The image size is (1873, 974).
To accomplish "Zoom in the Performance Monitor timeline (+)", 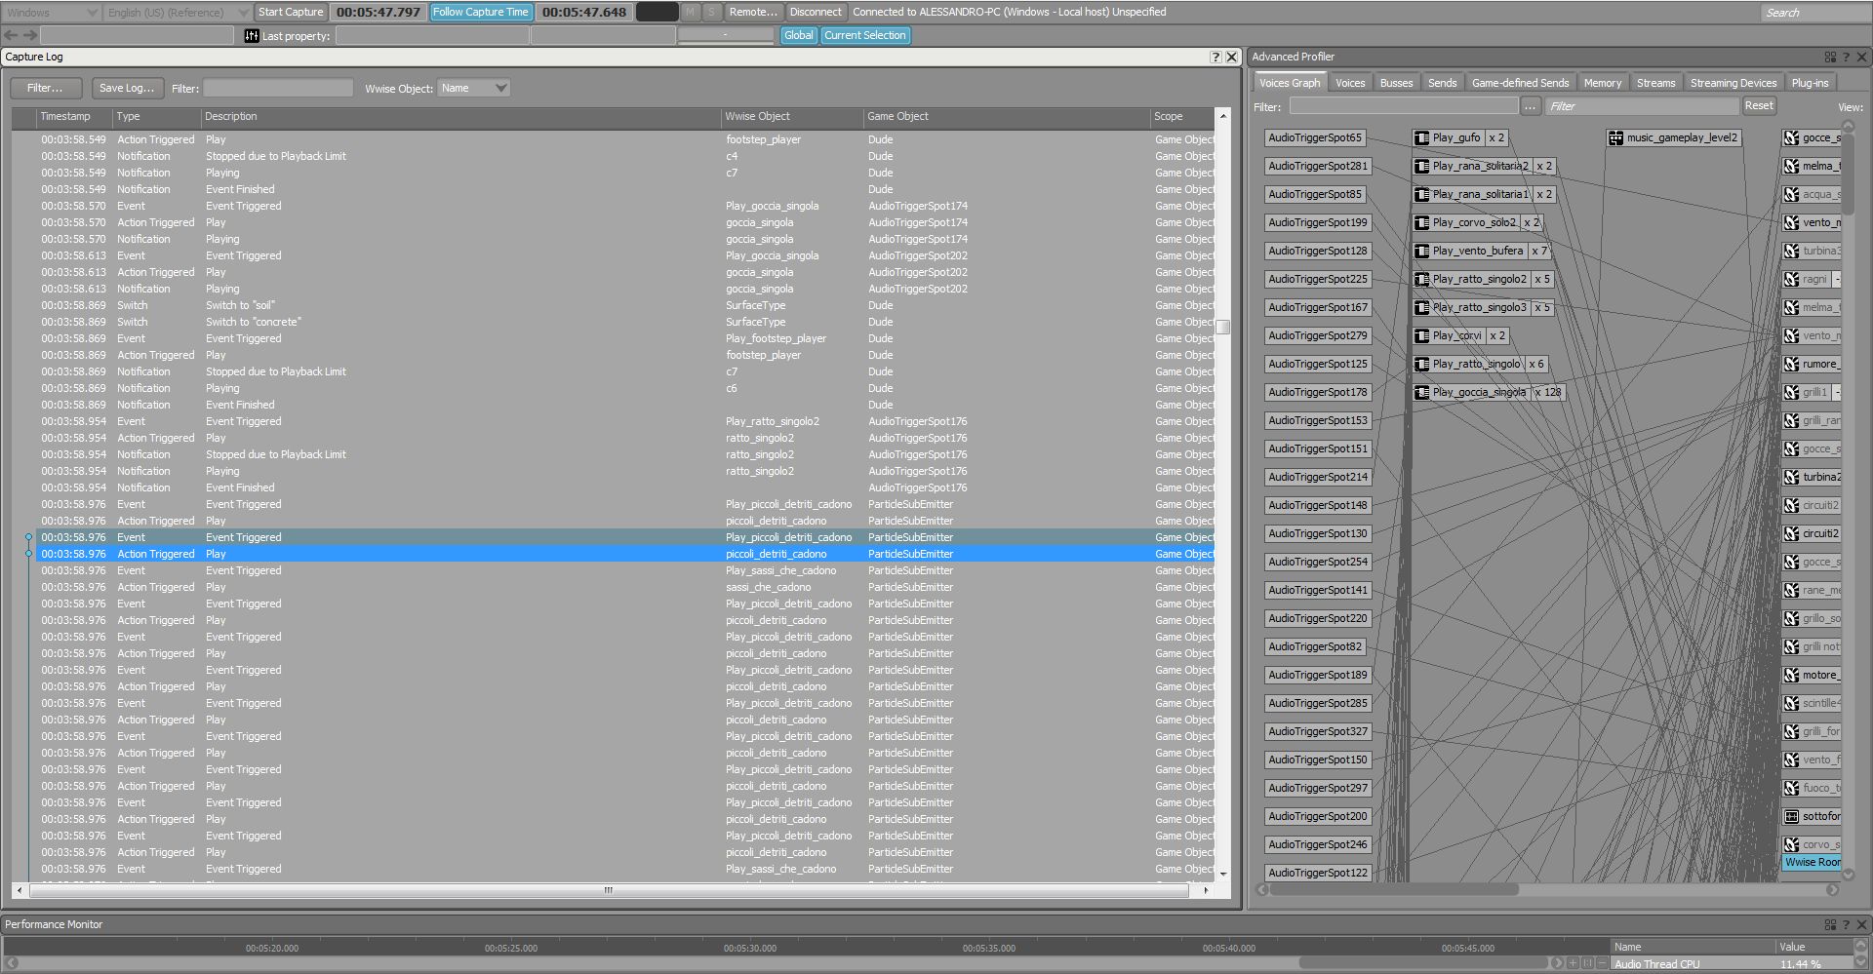I will click(x=1573, y=963).
